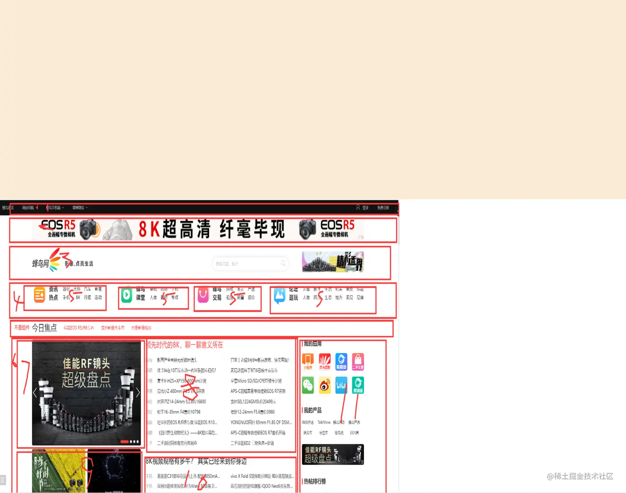Open article starting with YONGNUO 85mm F1.8S

pos(261,422)
